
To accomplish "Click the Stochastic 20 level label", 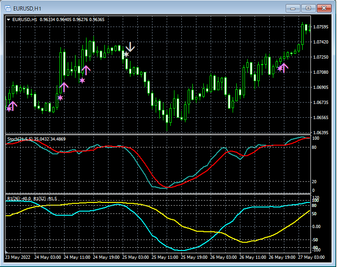I will pyautogui.click(x=314, y=182).
